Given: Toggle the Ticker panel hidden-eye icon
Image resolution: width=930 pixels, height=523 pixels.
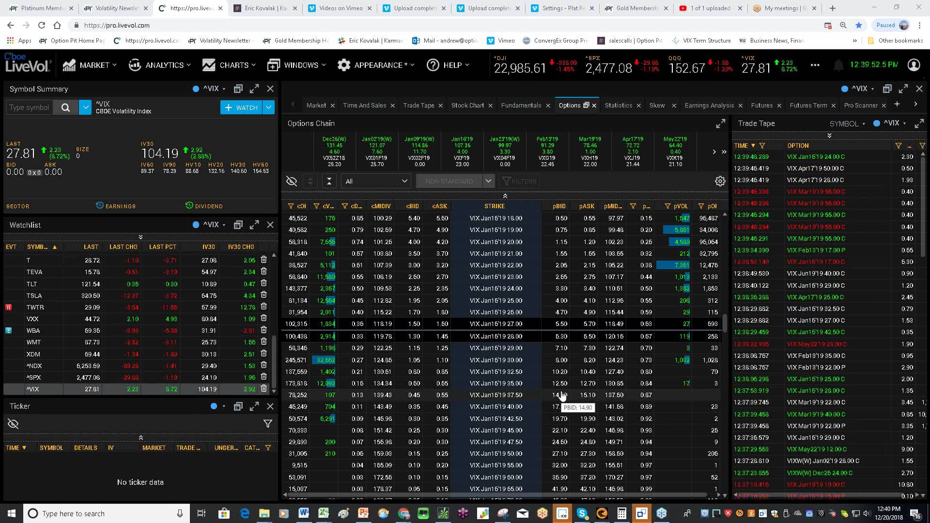Looking at the screenshot, I should point(13,424).
